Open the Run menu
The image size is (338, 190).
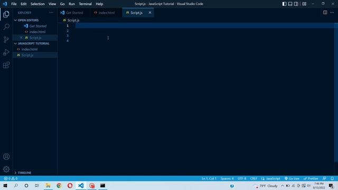(72, 4)
